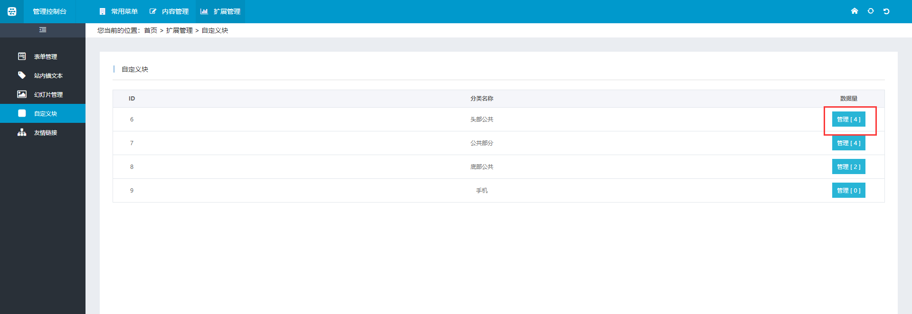Image resolution: width=912 pixels, height=314 pixels.
Task: Click 自定义块 in the breadcrumb
Action: [x=215, y=30]
